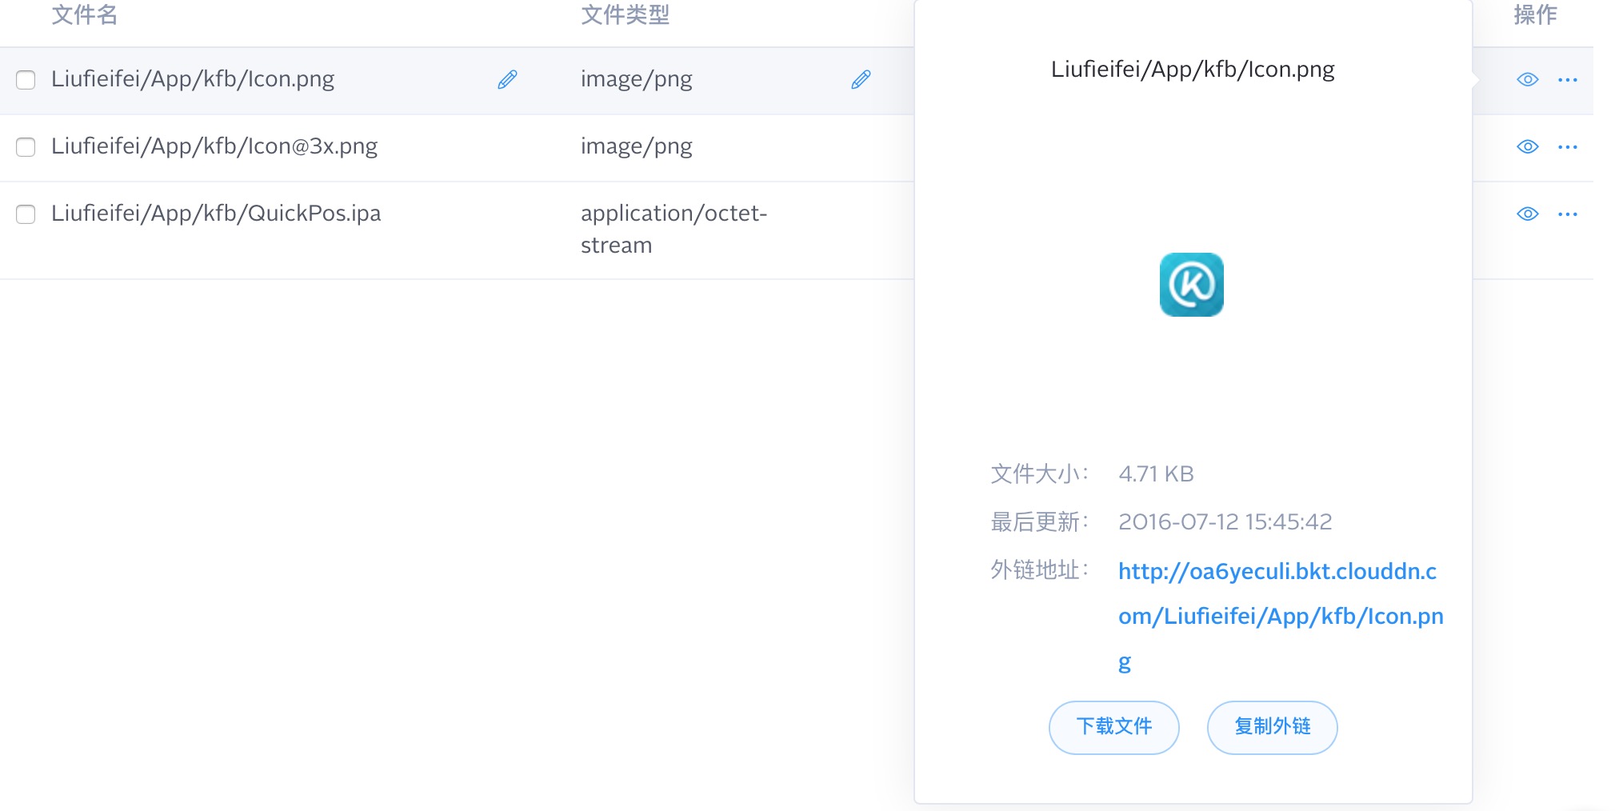The height and width of the screenshot is (811, 1619).
Task: Click the 操作 column header
Action: point(1535,14)
